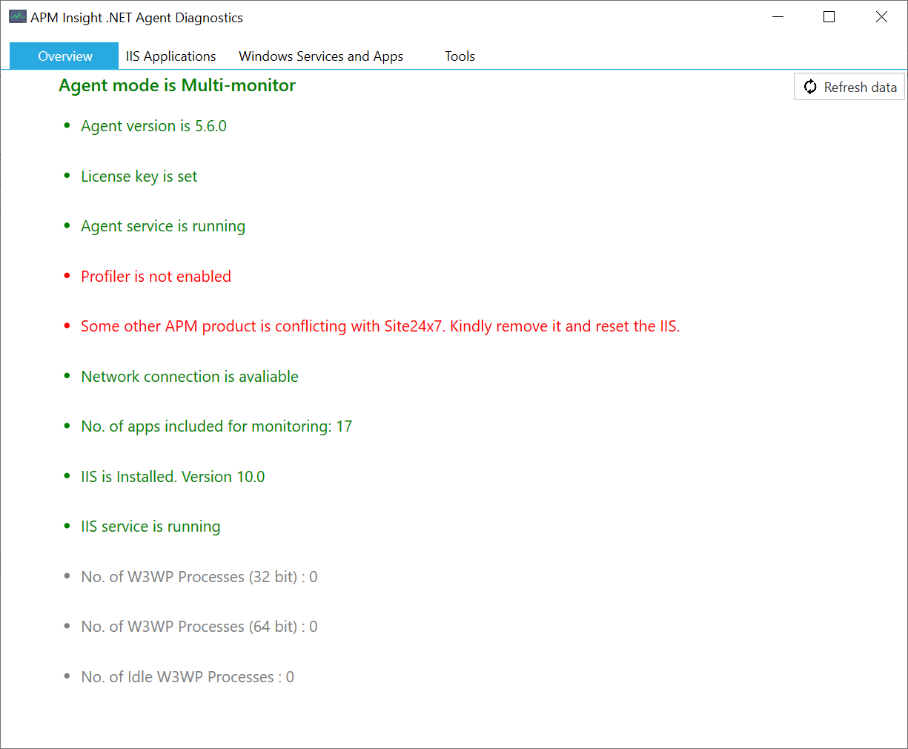Select the 'Agent mode is Multi-monitor' heading
This screenshot has height=749, width=908.
pos(177,85)
